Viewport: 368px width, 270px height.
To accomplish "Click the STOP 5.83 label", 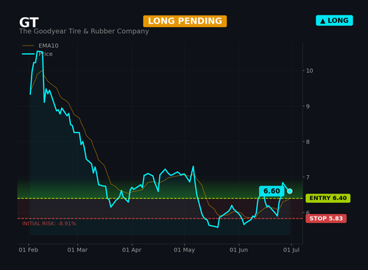I will [x=326, y=219].
